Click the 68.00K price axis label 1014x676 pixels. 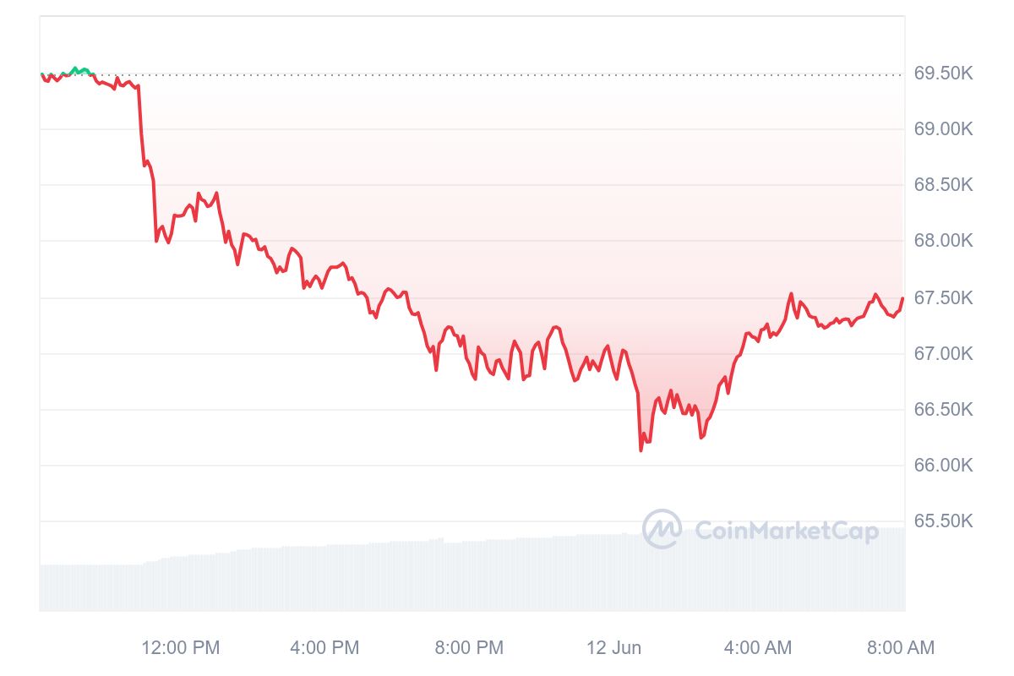click(x=943, y=241)
